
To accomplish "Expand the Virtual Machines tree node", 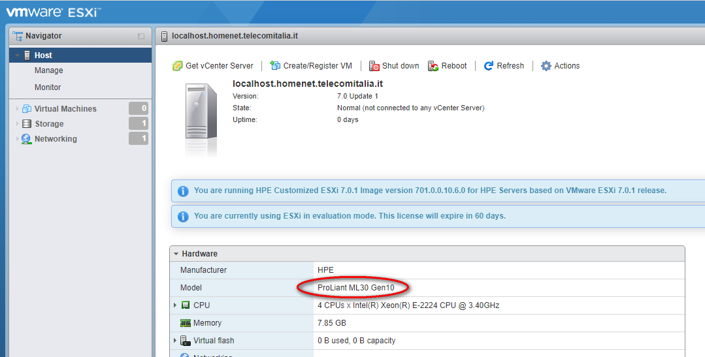I will [x=18, y=109].
